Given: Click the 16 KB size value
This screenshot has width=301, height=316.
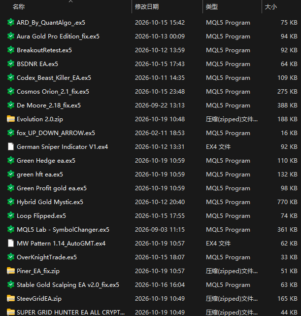Looking at the screenshot, I should 289,133.
